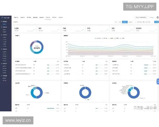This screenshot has height=127, width=159.
Task: Open the username dropdown next to the avatar
Action: pyautogui.click(x=152, y=17)
